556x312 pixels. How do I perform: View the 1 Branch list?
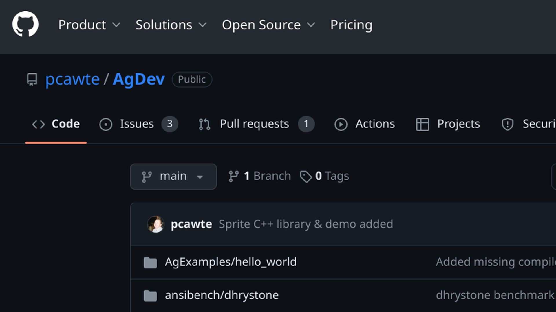pos(260,176)
